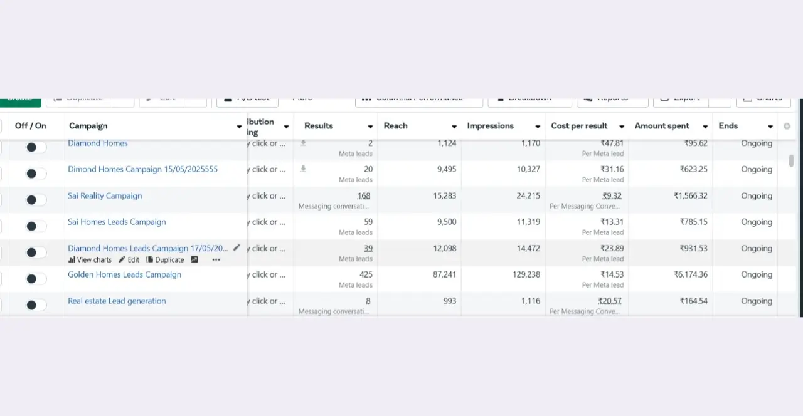Click download icon in Diamond Homes results cell
Screen dimensions: 803x416
click(x=303, y=143)
